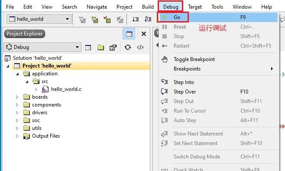
Task: Expand the hello_world.c file node
Action: click(36, 89)
